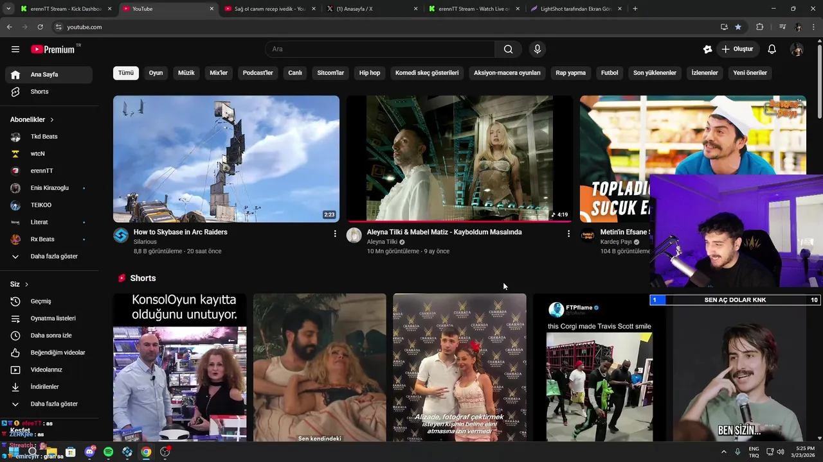This screenshot has height=462, width=823.
Task: Go back in Chrome
Action: click(x=9, y=27)
